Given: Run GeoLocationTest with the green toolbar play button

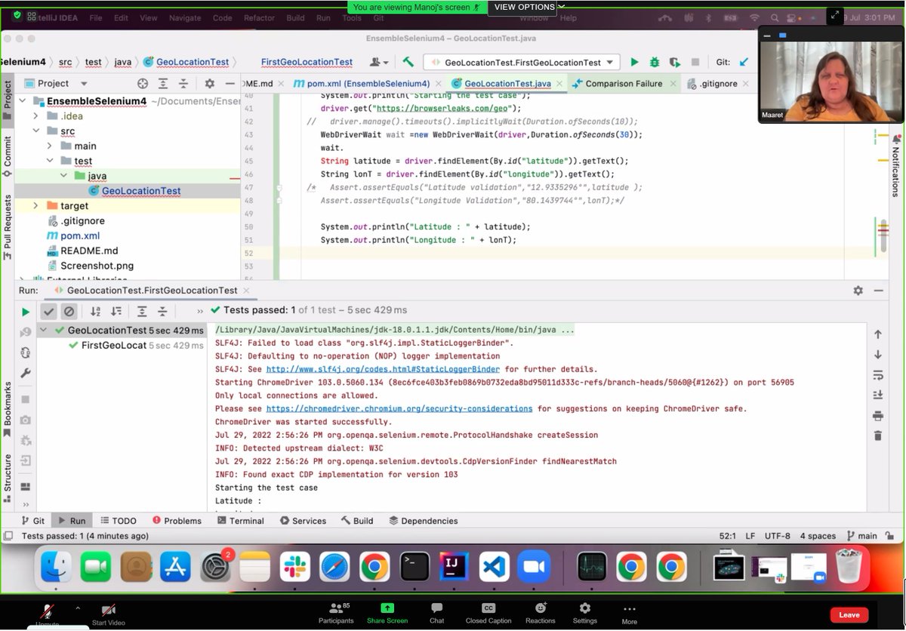Looking at the screenshot, I should coord(634,63).
